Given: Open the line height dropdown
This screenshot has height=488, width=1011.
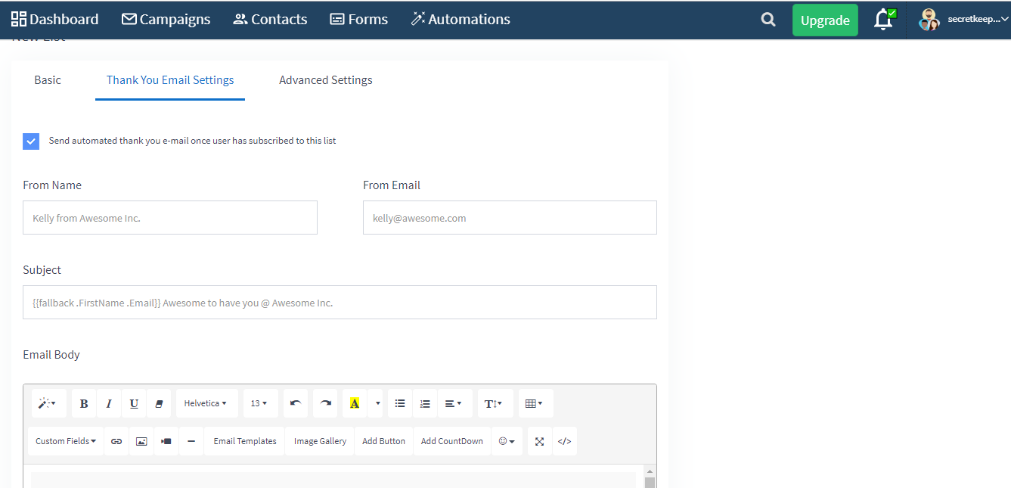Looking at the screenshot, I should 495,403.
